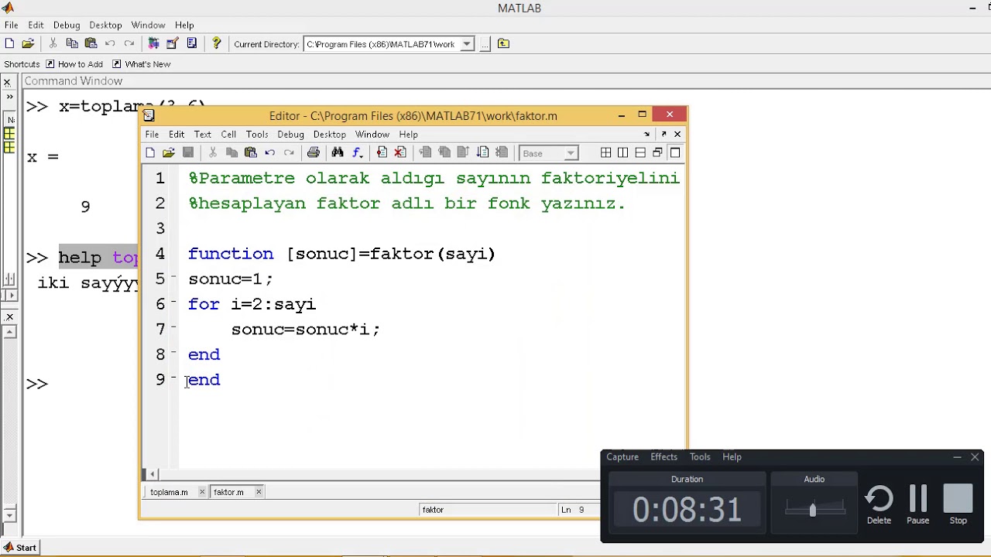Screen dimensions: 991x557
Task: Click Save icon in Editor toolbar
Action: point(188,153)
